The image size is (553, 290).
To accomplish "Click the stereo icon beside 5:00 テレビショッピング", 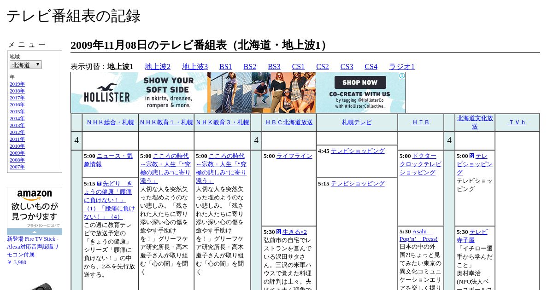I will click(x=472, y=156).
